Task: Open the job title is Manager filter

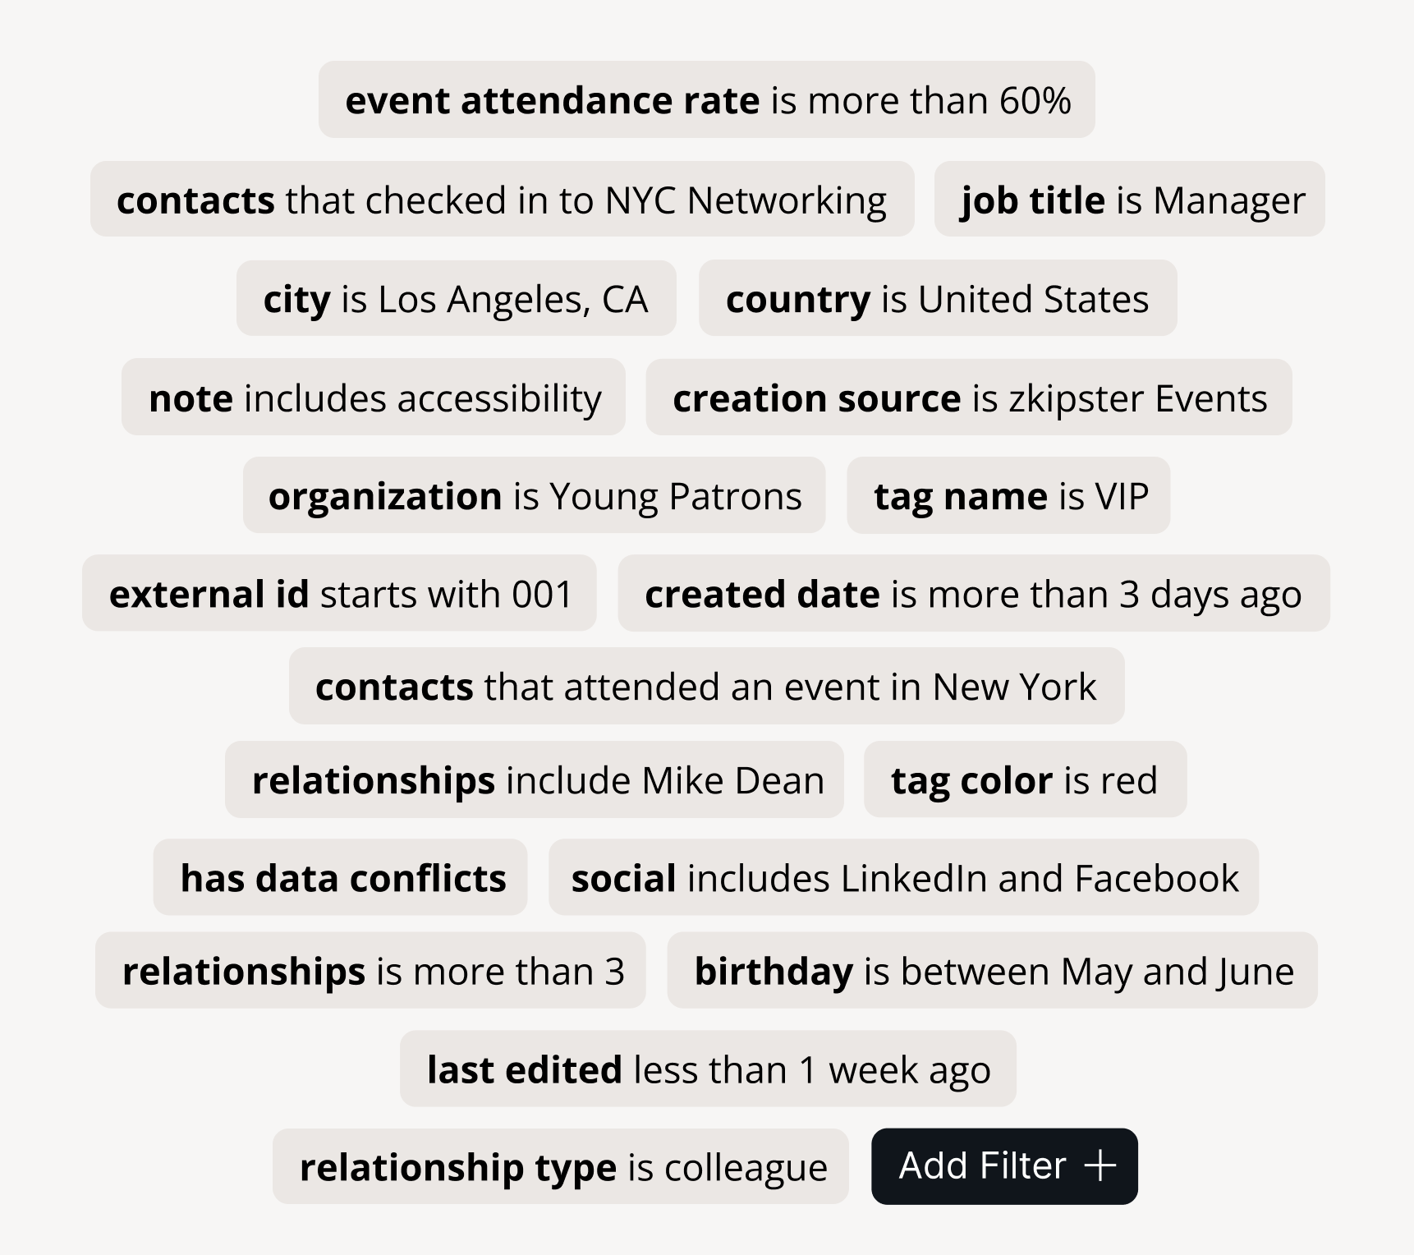Action: (1129, 200)
